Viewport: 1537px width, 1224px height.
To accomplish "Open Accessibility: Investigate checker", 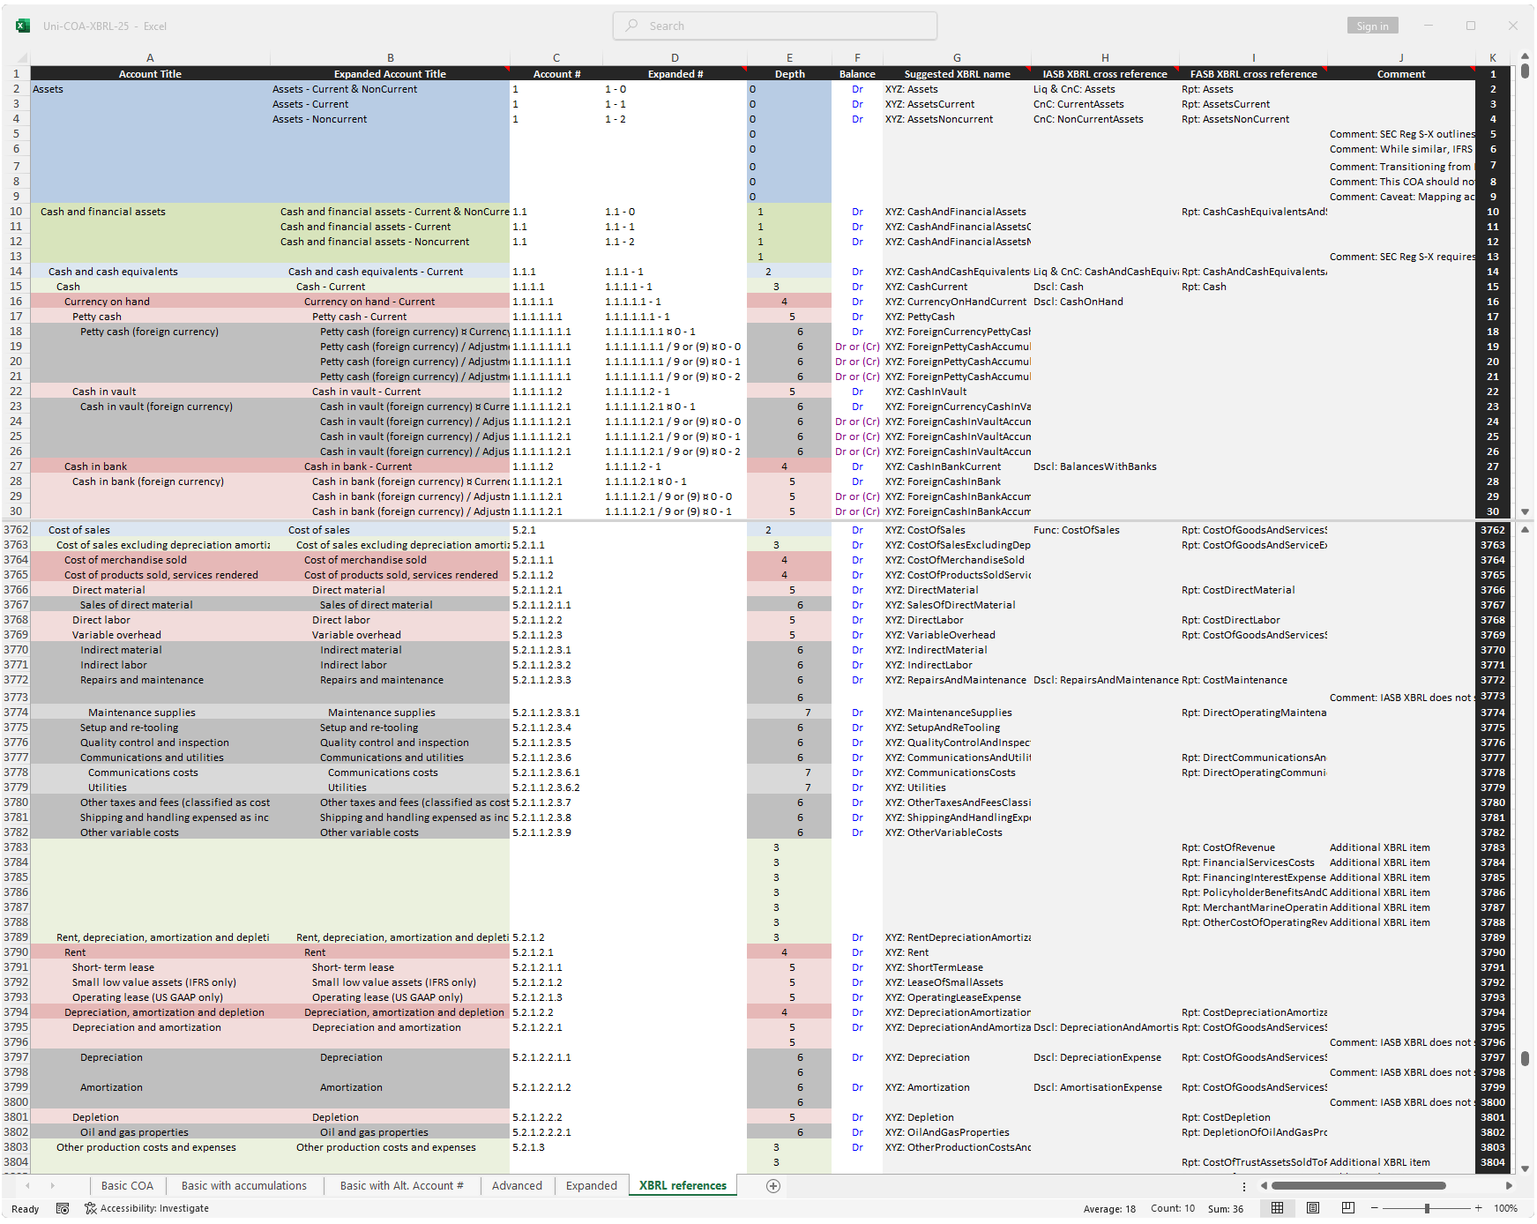I will click(x=146, y=1208).
